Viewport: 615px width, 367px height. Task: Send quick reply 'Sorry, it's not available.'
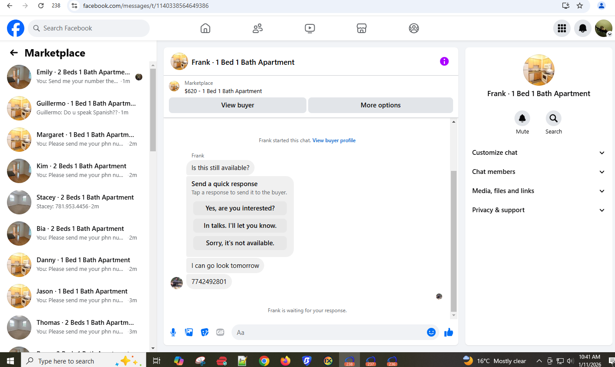(240, 243)
